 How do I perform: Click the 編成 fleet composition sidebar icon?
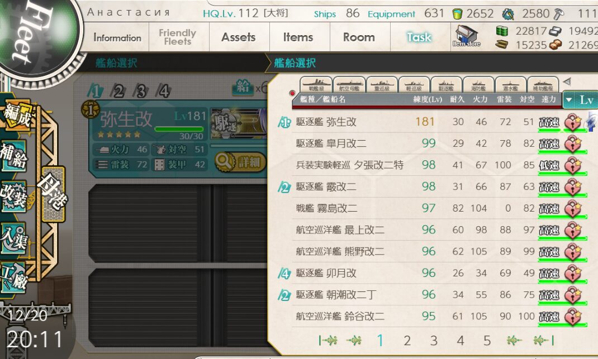[x=17, y=115]
